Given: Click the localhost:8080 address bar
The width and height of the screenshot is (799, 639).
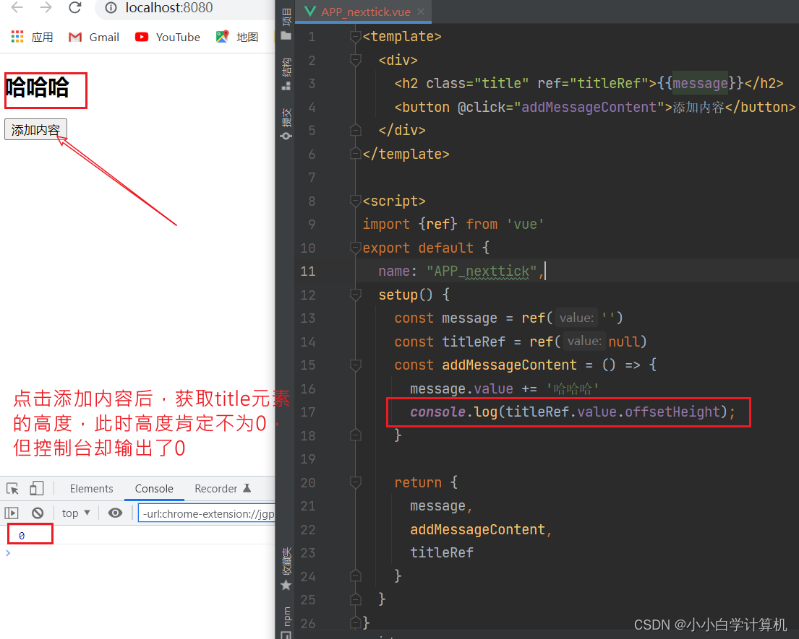Looking at the screenshot, I should pyautogui.click(x=186, y=8).
